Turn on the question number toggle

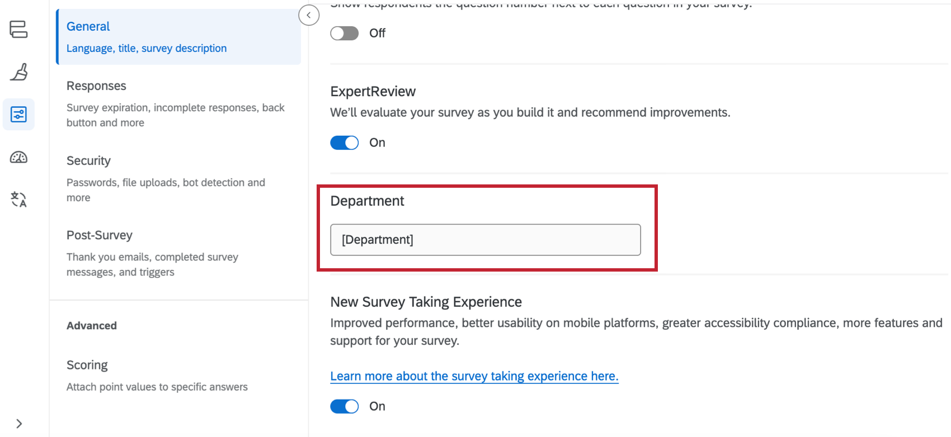tap(344, 34)
